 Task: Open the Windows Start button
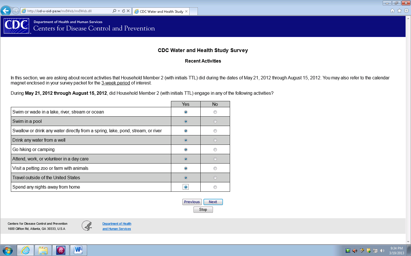pyautogui.click(x=8, y=251)
